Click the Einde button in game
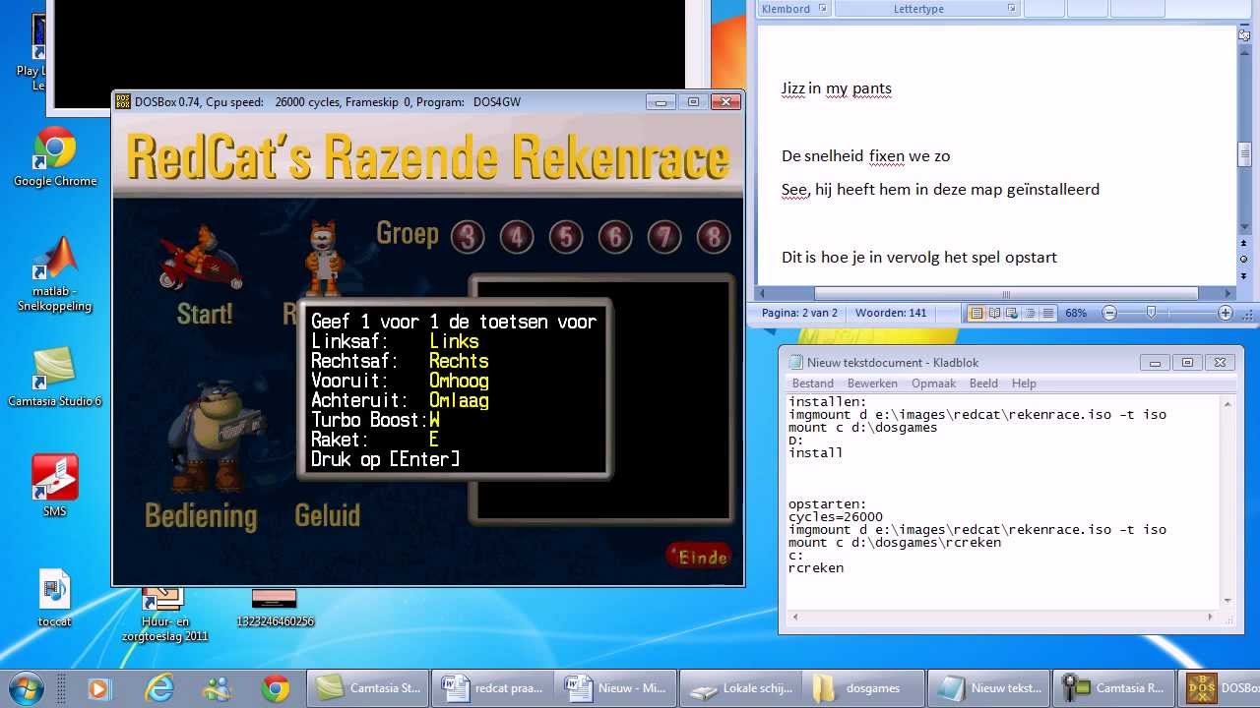 [699, 557]
